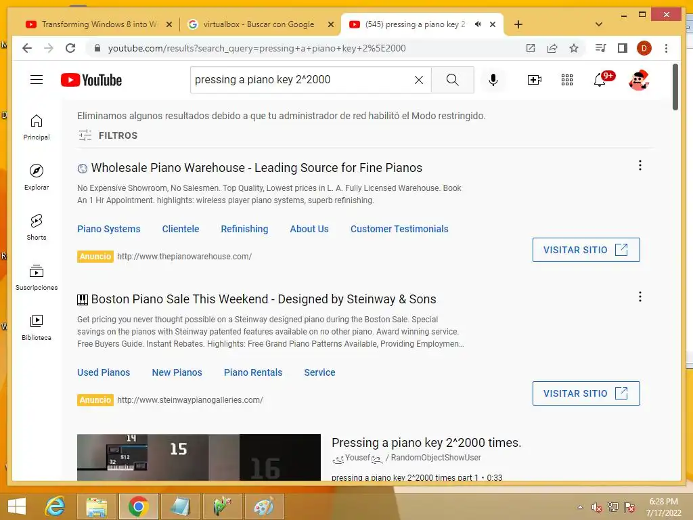Share this page from address bar
Viewport: 693px width, 520px height.
[552, 48]
